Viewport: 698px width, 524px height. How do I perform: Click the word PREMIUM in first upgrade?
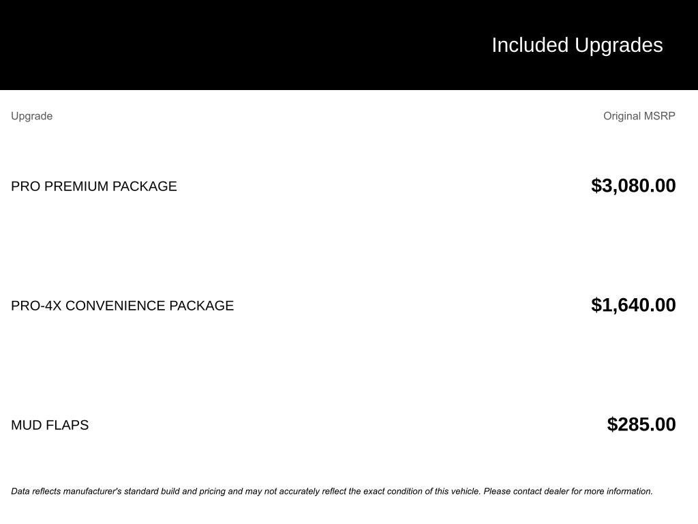click(76, 186)
